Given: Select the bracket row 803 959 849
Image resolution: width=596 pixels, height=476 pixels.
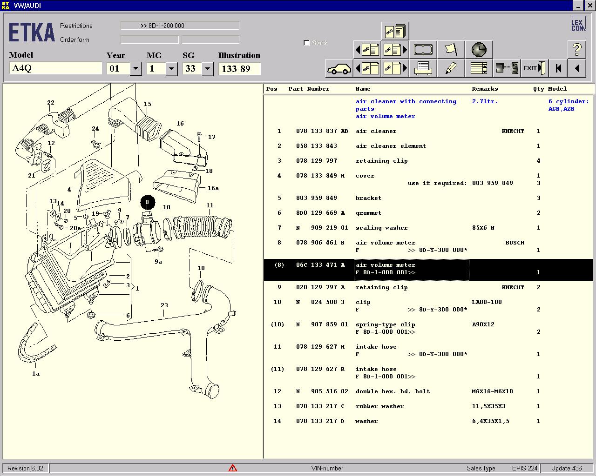Looking at the screenshot, I should [428, 198].
